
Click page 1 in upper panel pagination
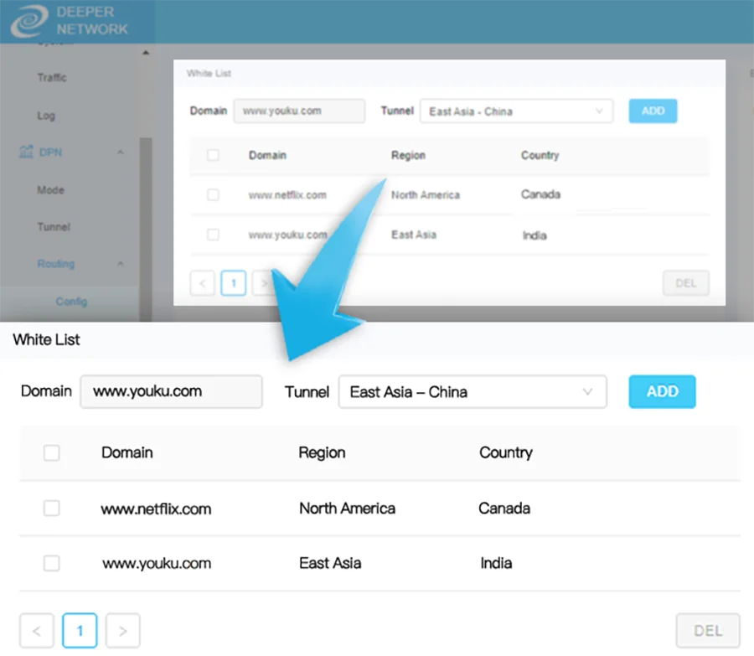click(x=233, y=283)
